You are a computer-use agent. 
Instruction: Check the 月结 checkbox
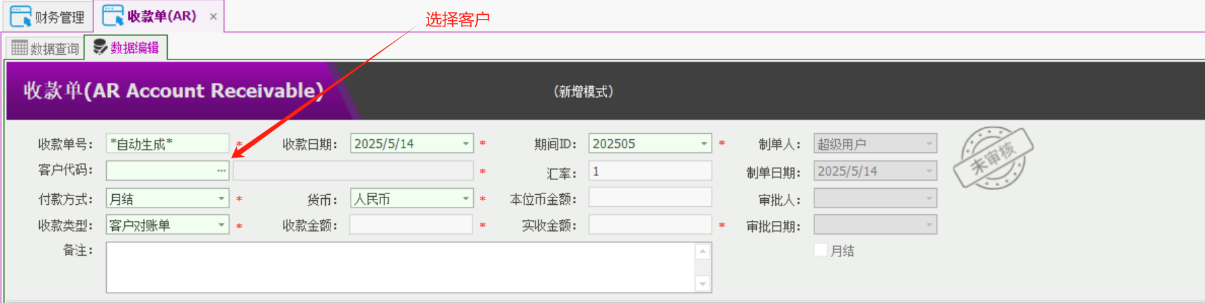(x=820, y=250)
